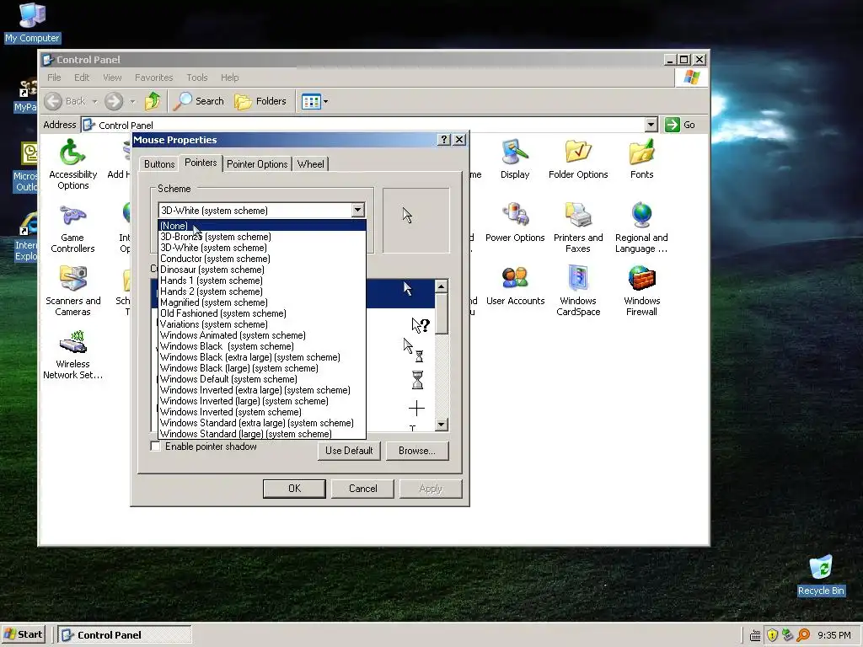Open My Computer desktop icon

pos(33,23)
